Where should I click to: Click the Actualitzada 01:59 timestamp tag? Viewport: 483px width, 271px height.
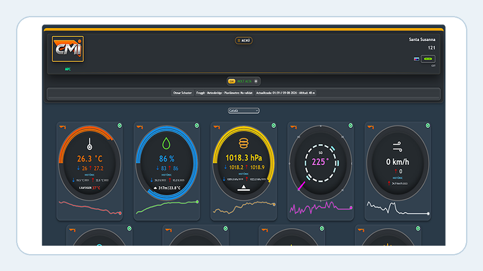[x=285, y=93]
